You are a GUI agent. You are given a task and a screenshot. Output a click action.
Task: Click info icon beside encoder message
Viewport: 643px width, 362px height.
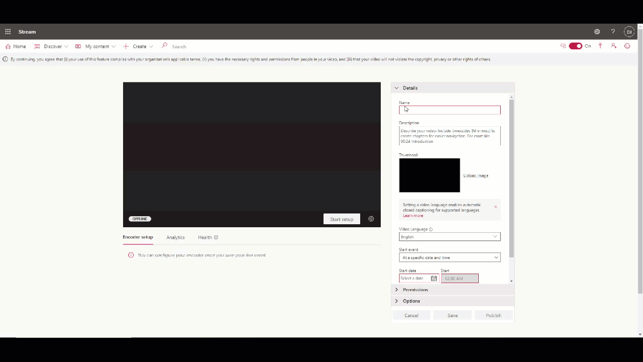pos(131,255)
